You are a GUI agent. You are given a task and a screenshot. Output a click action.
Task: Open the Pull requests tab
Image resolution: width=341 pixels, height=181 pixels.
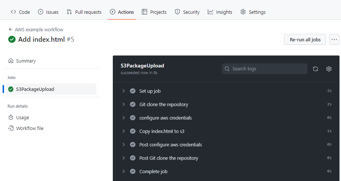[84, 12]
